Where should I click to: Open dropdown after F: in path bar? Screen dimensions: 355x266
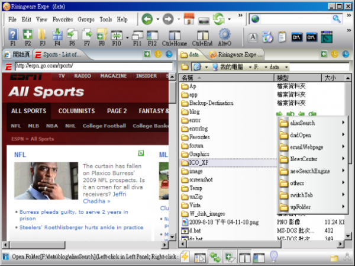click(266, 67)
